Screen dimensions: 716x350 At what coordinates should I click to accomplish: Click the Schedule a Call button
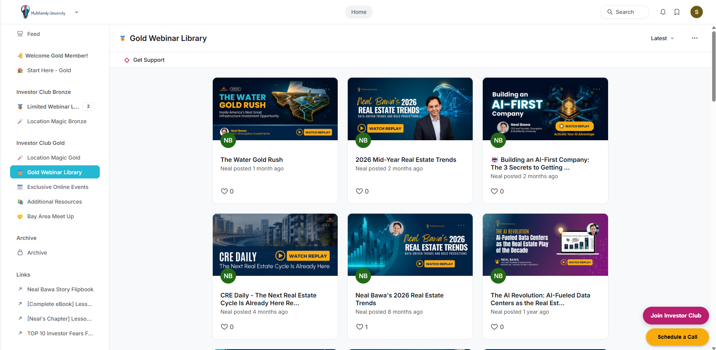[x=677, y=337]
